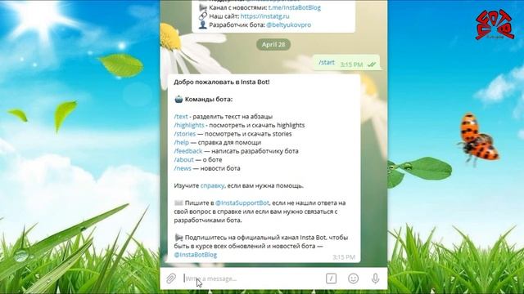Click the April 28 date badge
524x294 pixels.
click(273, 44)
